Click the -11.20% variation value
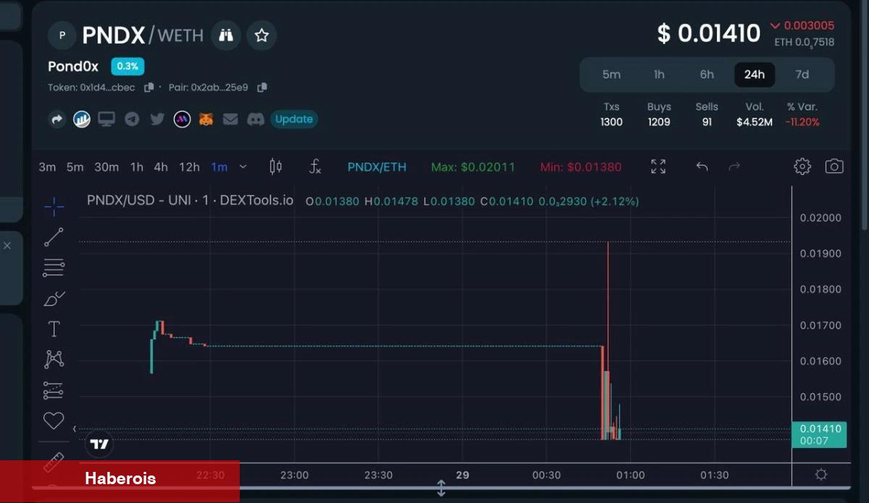Image resolution: width=869 pixels, height=503 pixels. (802, 122)
